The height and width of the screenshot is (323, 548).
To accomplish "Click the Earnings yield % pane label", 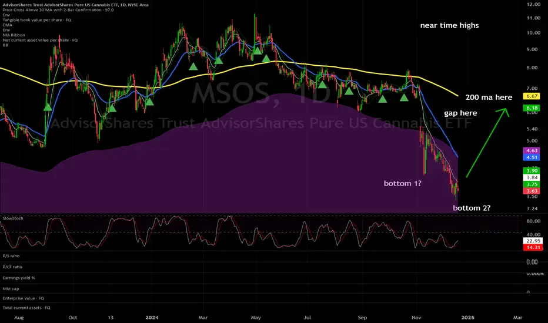I will 19,278.
